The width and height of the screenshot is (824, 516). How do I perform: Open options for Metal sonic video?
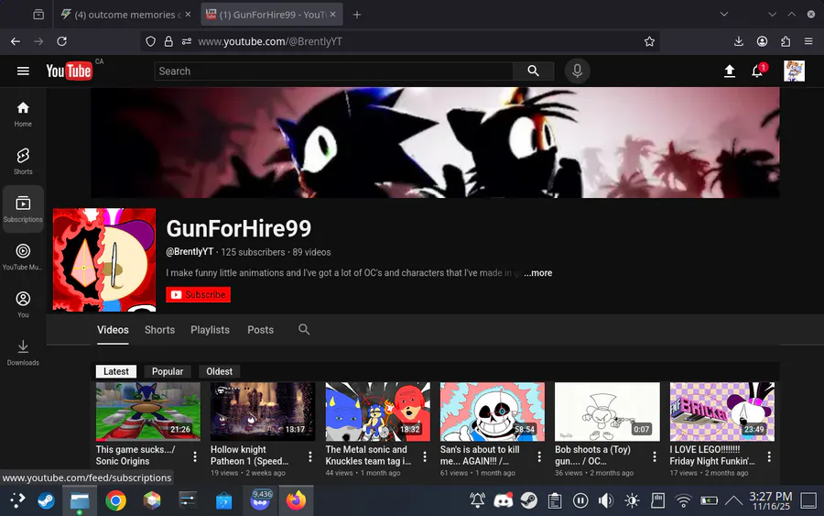tap(425, 456)
